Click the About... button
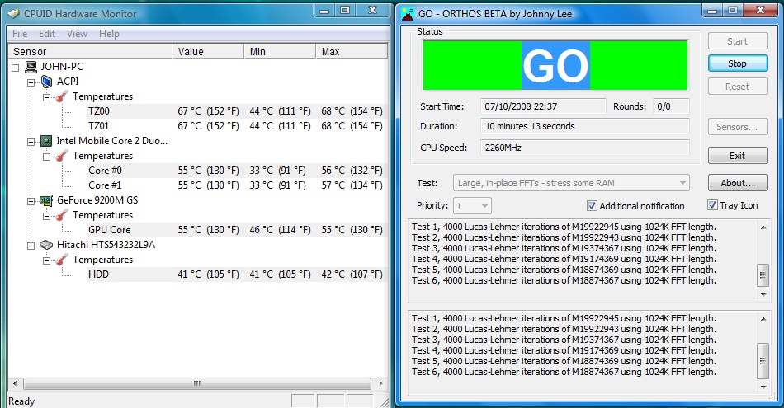Viewport: 784px width, 408px height. (x=738, y=183)
